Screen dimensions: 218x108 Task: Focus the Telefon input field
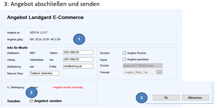[x=78, y=53]
